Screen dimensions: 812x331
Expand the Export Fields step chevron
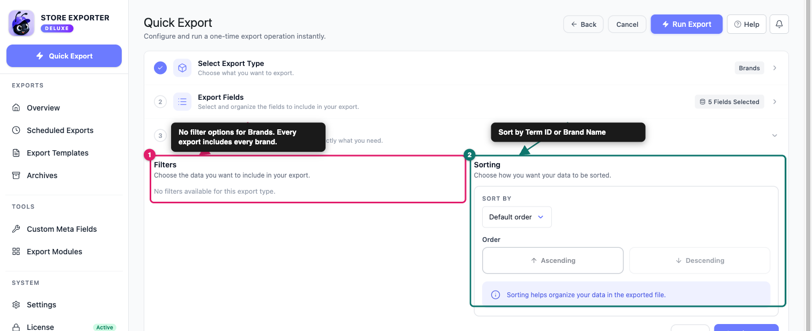tap(774, 101)
